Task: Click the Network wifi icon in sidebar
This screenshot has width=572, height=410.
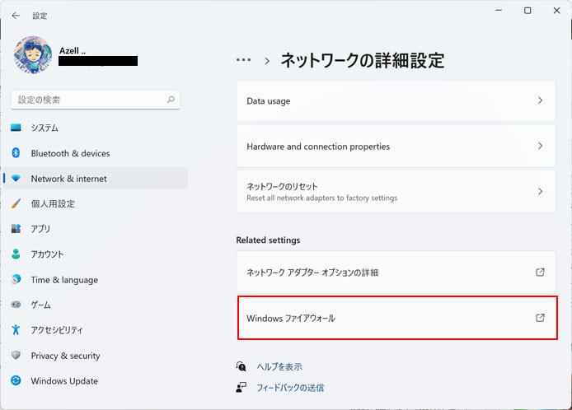Action: coord(16,178)
